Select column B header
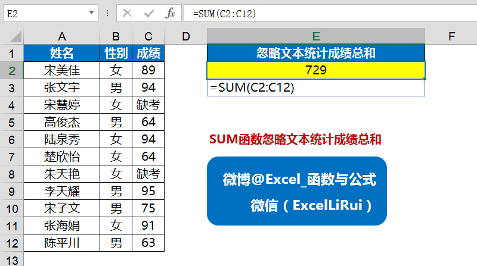477x266 pixels. pyautogui.click(x=116, y=36)
